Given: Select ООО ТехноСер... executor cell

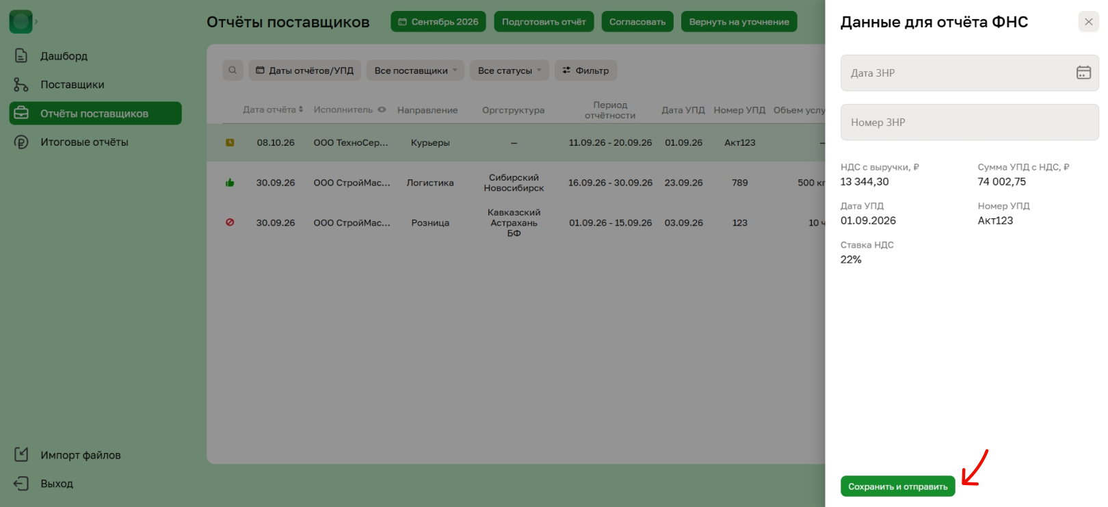Looking at the screenshot, I should [x=351, y=143].
